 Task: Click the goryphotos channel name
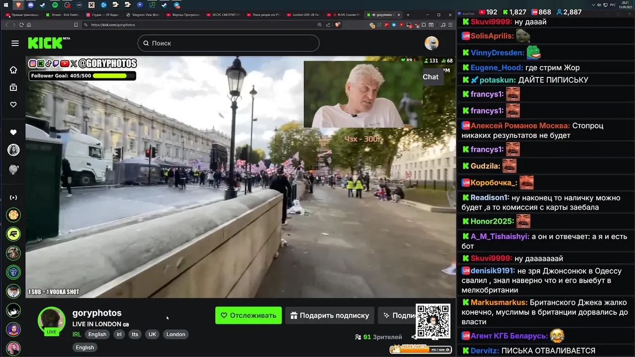click(x=97, y=313)
